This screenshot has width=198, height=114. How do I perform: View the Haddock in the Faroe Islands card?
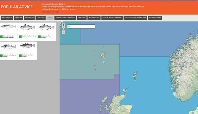point(9,51)
